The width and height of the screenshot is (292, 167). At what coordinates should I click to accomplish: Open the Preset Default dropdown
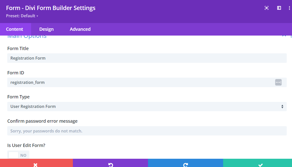click(x=22, y=16)
